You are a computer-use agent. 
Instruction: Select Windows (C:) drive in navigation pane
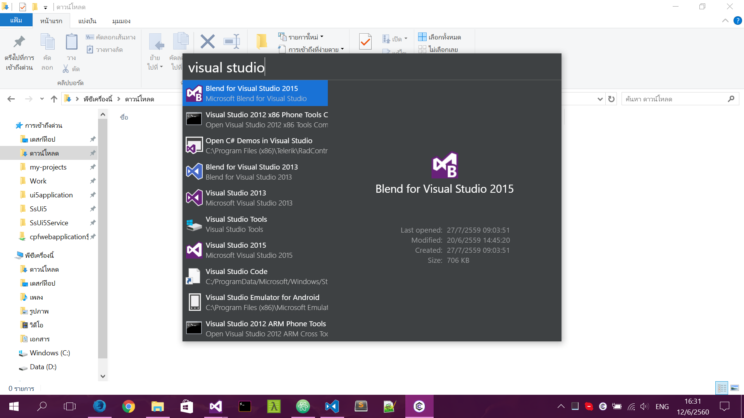point(50,353)
